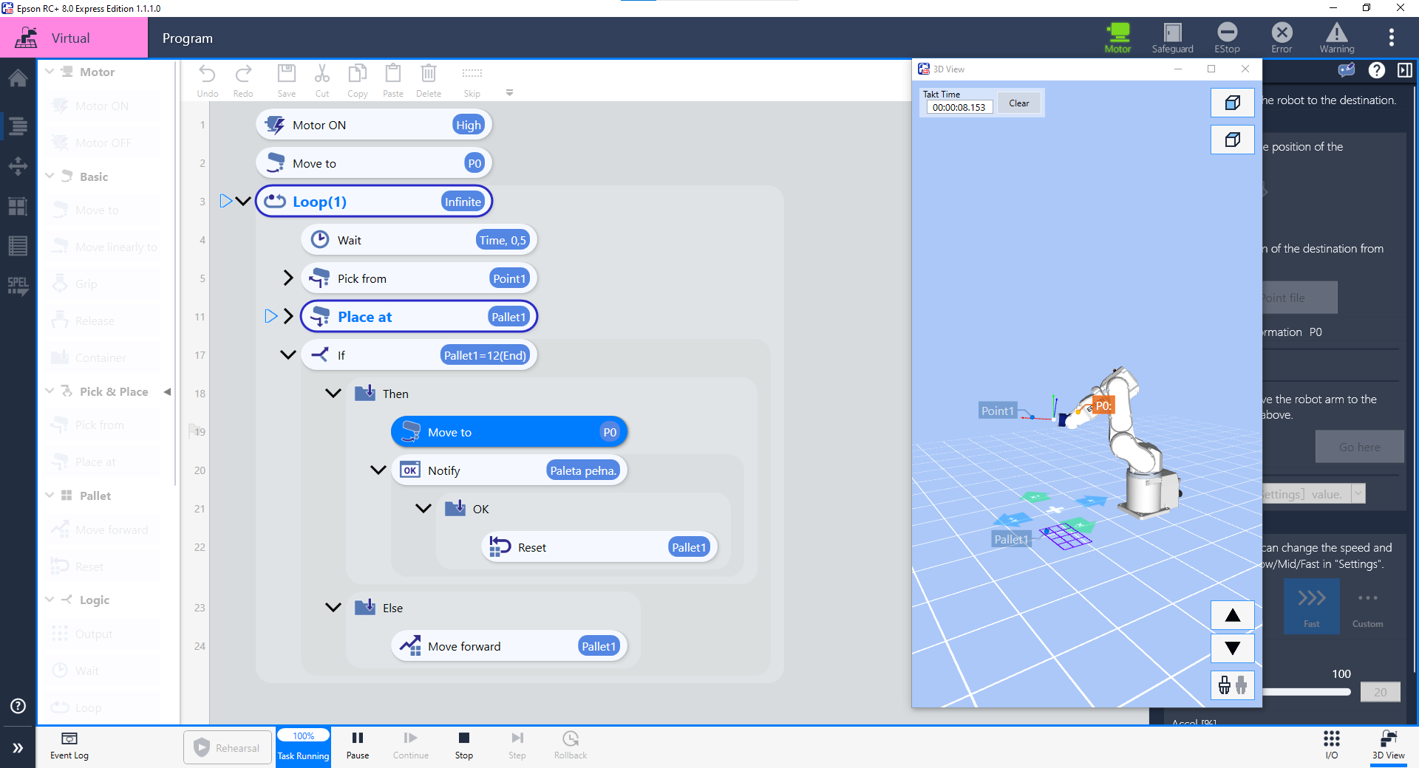Collapse the Pick & Place category
Image resolution: width=1419 pixels, height=768 pixels.
point(50,391)
